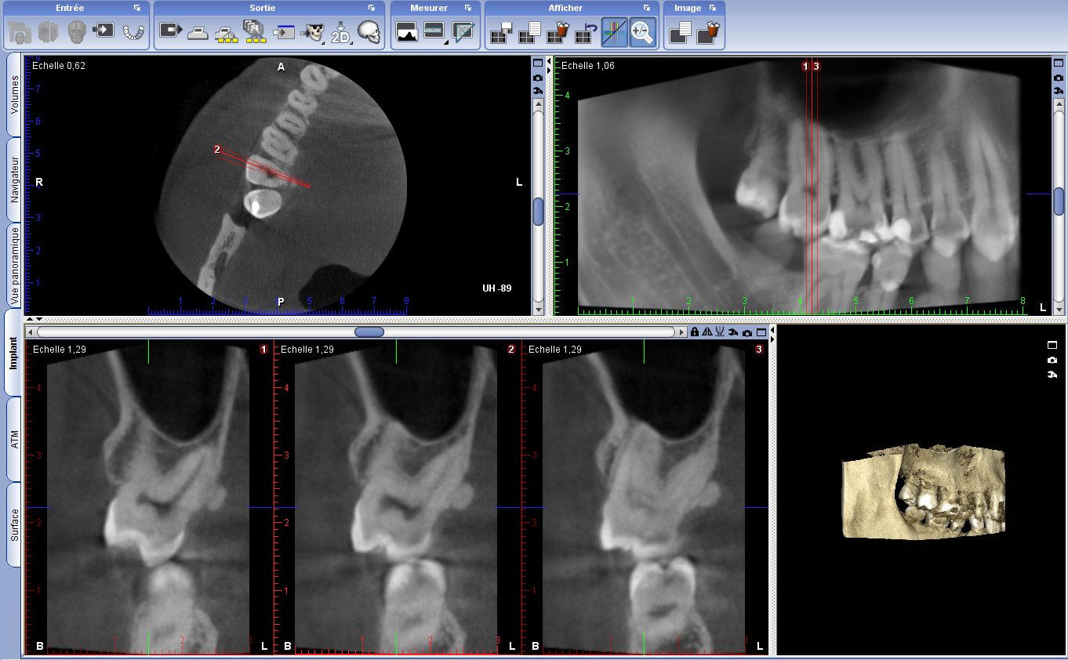Open the ATM side tab
This screenshot has width=1068, height=660.
click(x=14, y=439)
